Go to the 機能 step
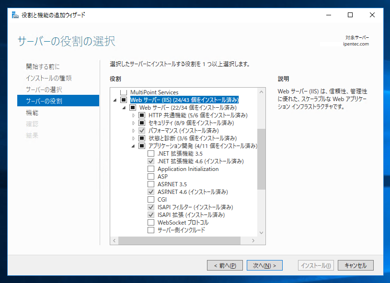The width and height of the screenshot is (390, 283). point(32,113)
